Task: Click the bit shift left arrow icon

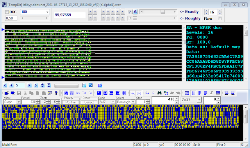Action: coord(226,93)
